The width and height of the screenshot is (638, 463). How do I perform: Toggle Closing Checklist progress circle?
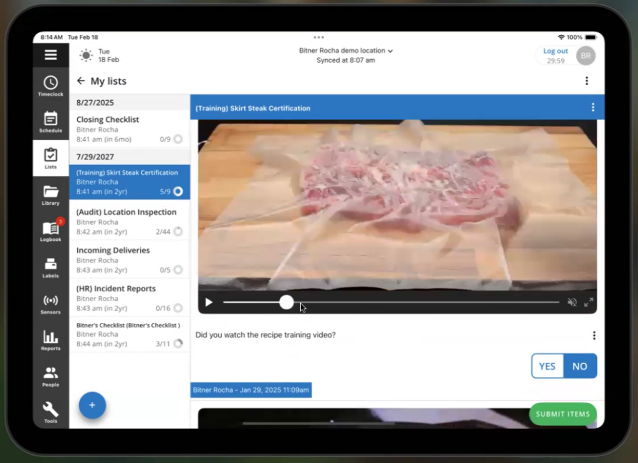(178, 139)
